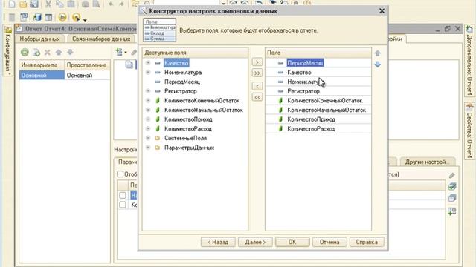Viewport: 476px width, 267px height.
Task: Open Свойства: Отчет4 side panel
Action: click(x=469, y=131)
